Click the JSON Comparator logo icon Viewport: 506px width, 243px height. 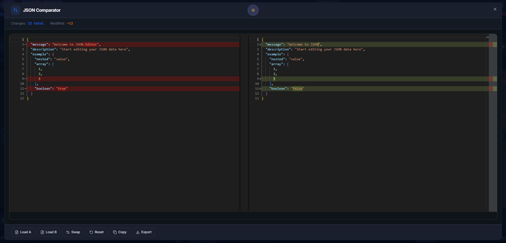[16, 10]
